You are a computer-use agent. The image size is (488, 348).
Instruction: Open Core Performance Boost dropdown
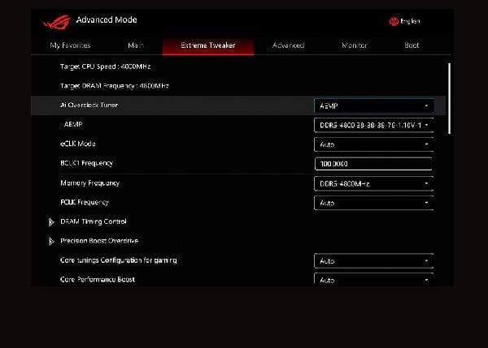[x=374, y=279]
